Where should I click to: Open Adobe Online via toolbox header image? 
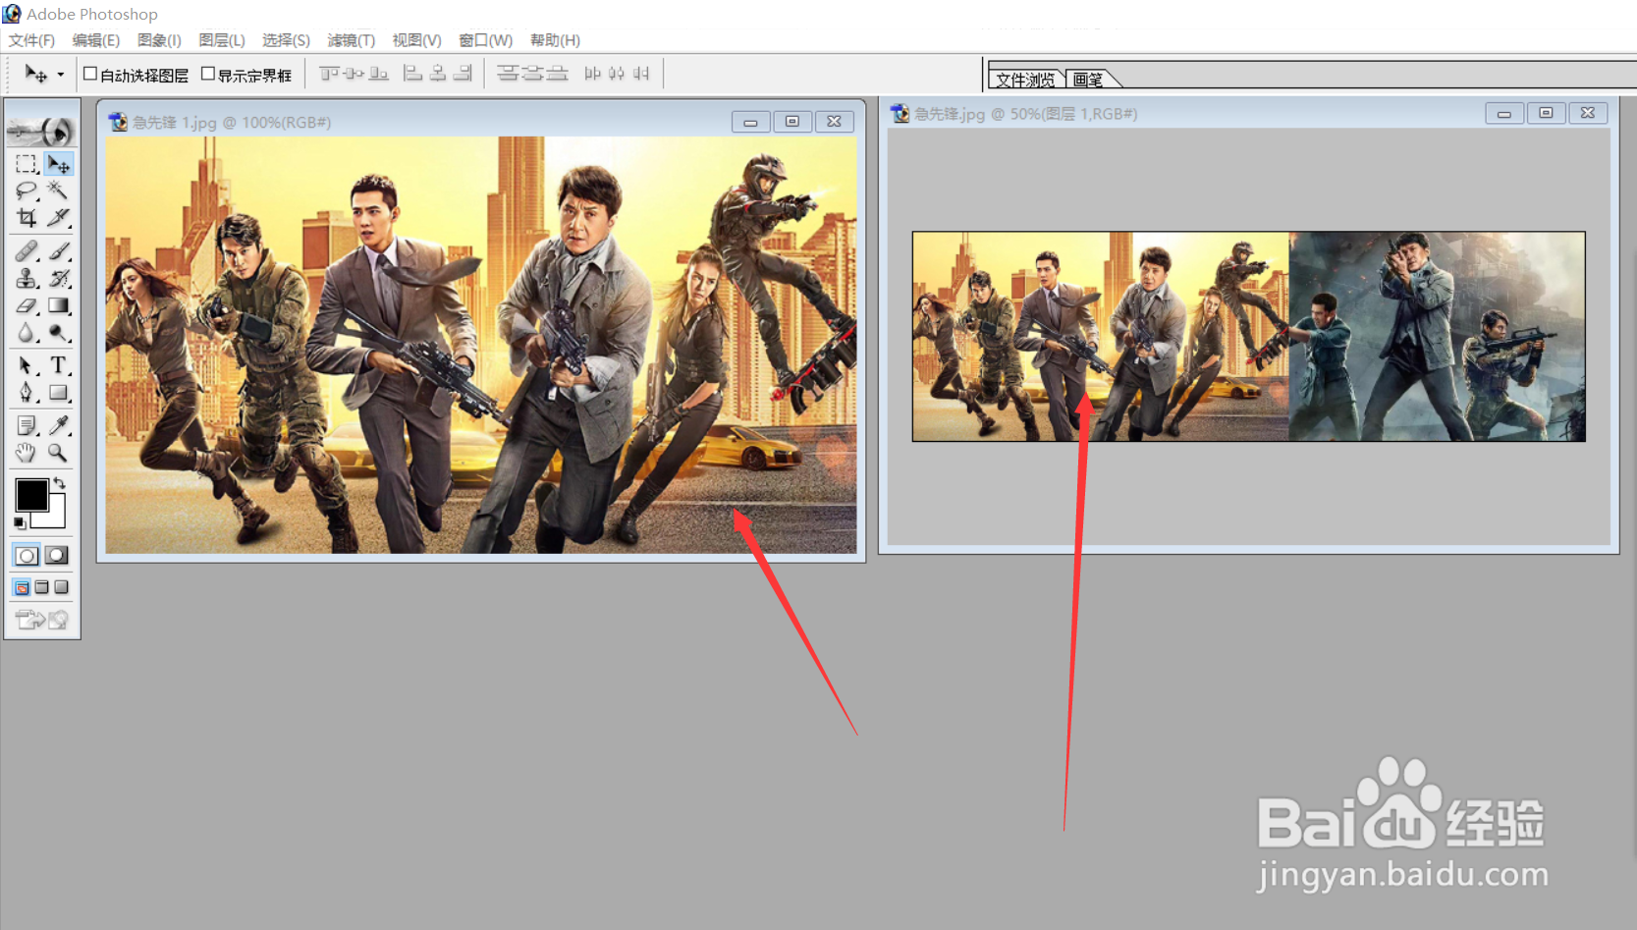point(41,130)
